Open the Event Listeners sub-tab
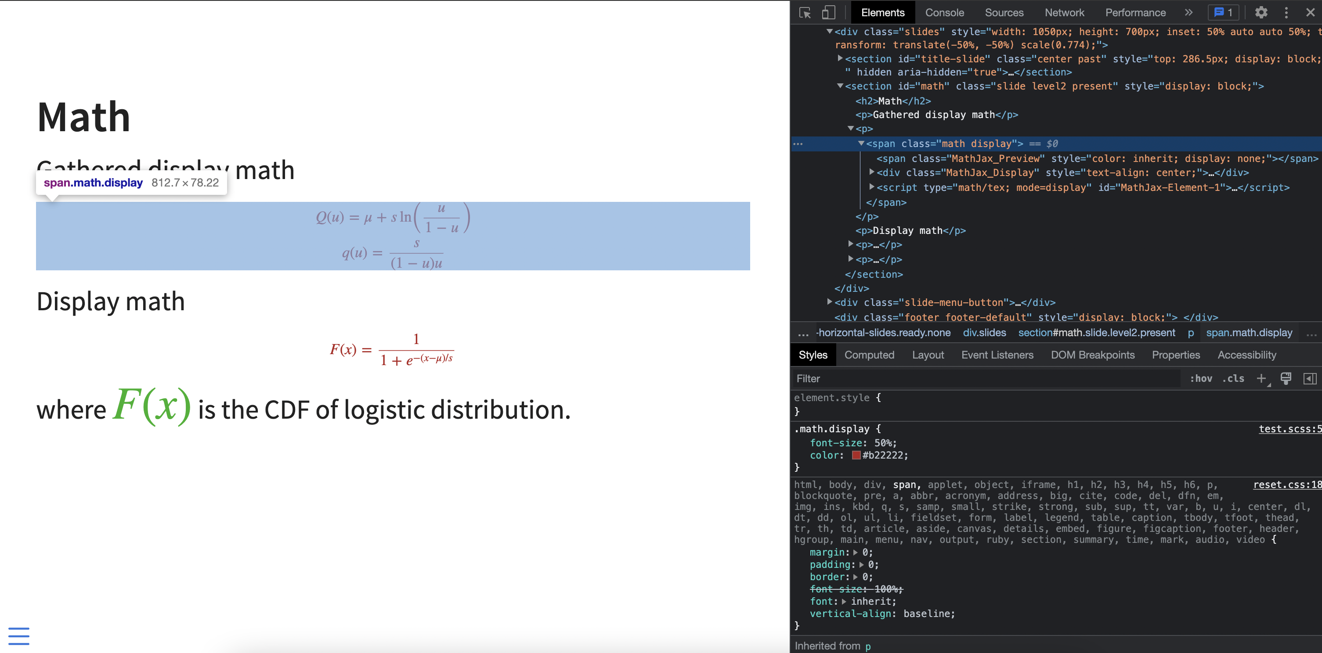The height and width of the screenshot is (653, 1322). pyautogui.click(x=997, y=355)
